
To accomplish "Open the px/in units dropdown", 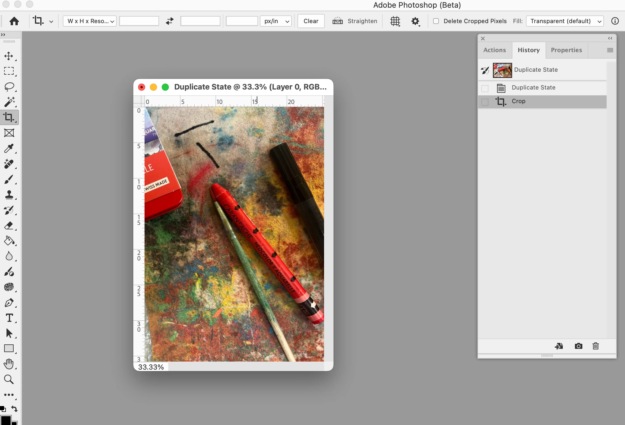I will click(x=276, y=21).
